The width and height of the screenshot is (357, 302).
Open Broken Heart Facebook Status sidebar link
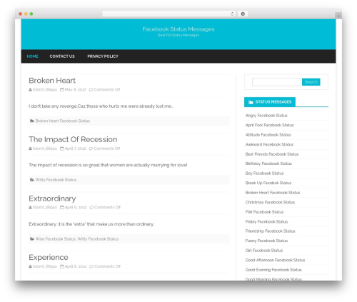[x=273, y=193]
